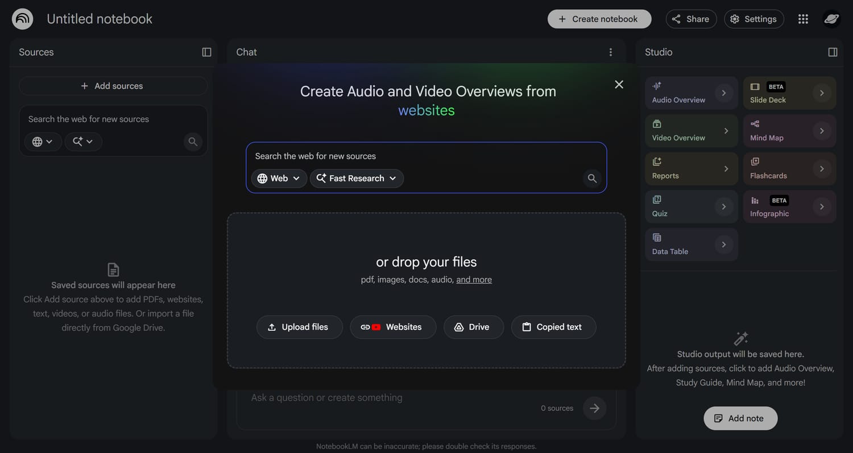
Task: Expand Reports options chevron
Action: (x=726, y=169)
